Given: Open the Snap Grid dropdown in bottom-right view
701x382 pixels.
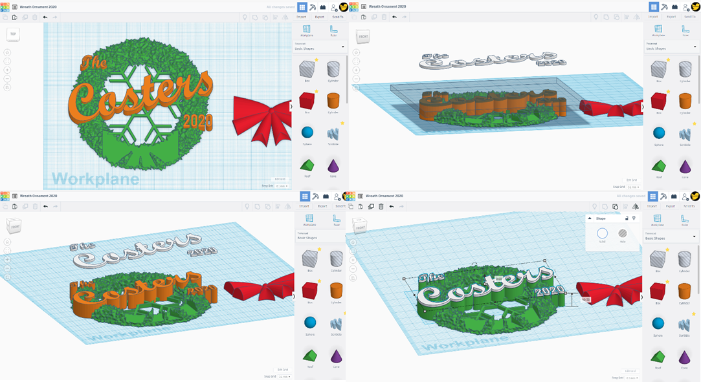Looking at the screenshot, I should [633, 378].
